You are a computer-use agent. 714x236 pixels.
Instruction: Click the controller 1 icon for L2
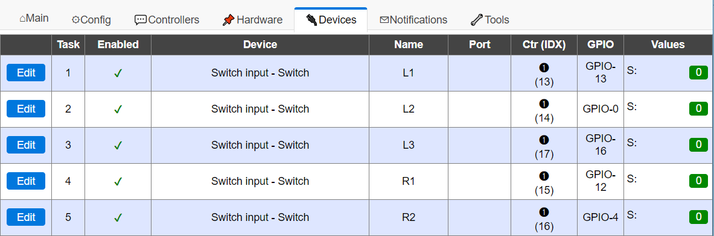[x=544, y=104]
